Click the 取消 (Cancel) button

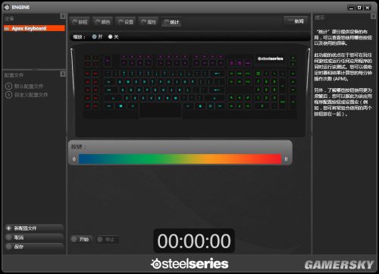pyautogui.click(x=34, y=238)
